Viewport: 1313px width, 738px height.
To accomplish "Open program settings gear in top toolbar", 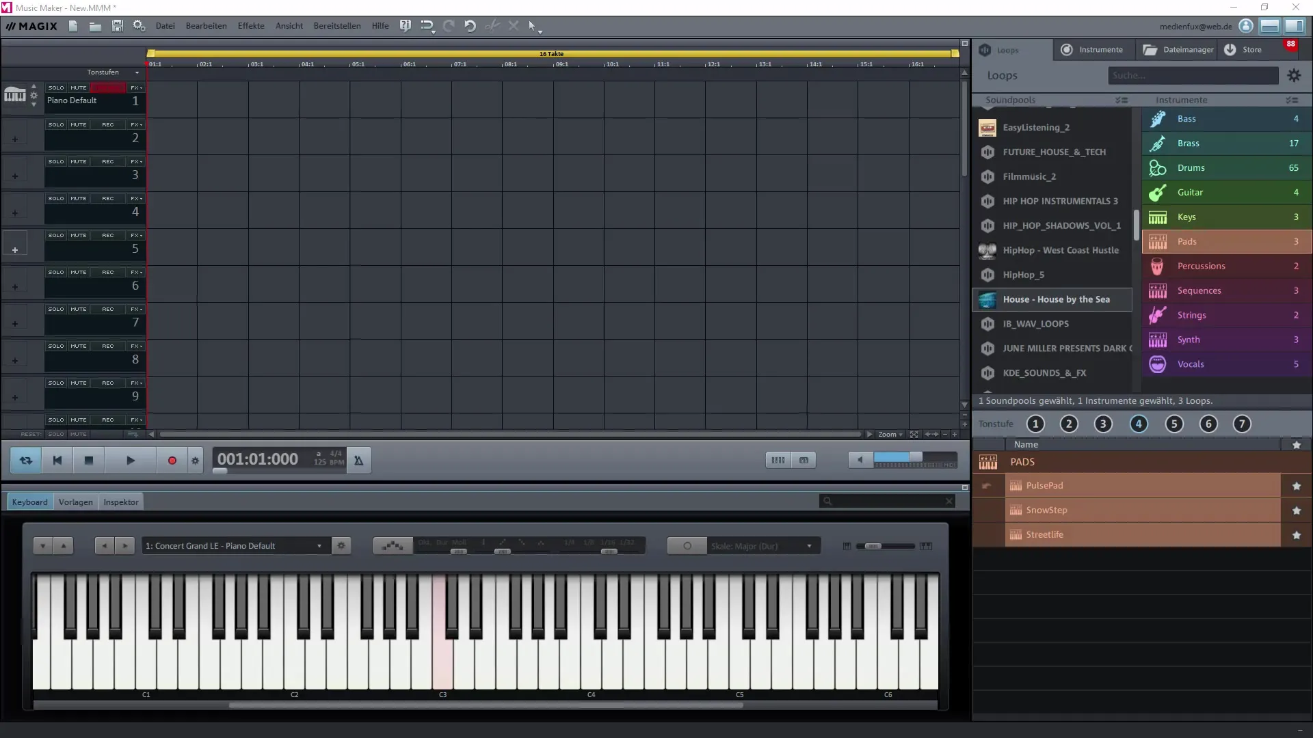I will 139,26.
